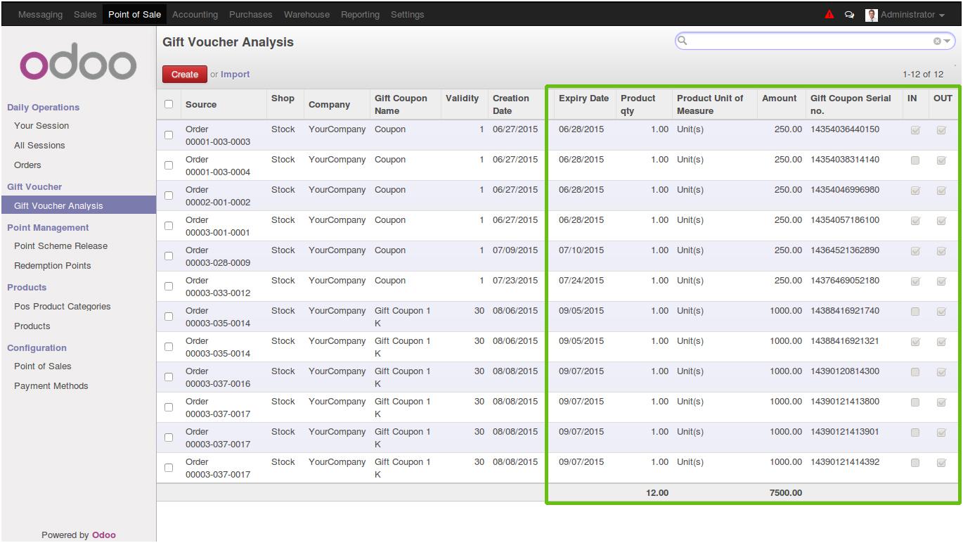The width and height of the screenshot is (963, 543).
Task: Click the Administrator avatar picture
Action: [x=872, y=15]
